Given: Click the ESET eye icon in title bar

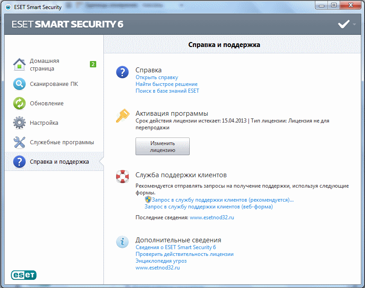Looking at the screenshot, I should tap(8, 7).
